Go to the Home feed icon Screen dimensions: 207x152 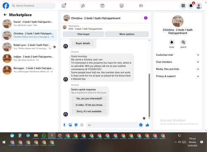tap(63, 6)
